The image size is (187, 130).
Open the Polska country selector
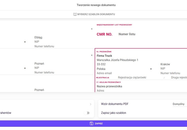click(x=121, y=69)
